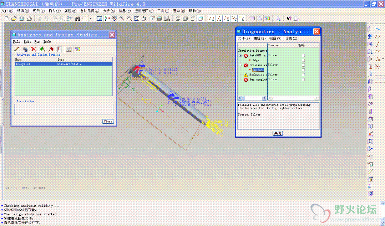Screen dimensions: 385x226
Task: Open the 分析(A) menu
Action: [109, 11]
